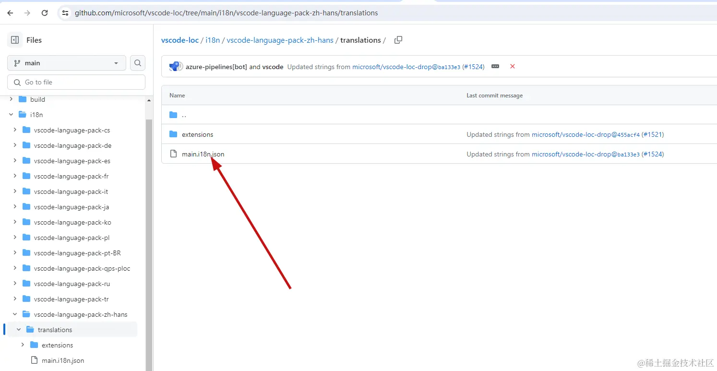Expand vscode-language-pack-tr folder chevron
The image size is (717, 371).
[x=15, y=299]
